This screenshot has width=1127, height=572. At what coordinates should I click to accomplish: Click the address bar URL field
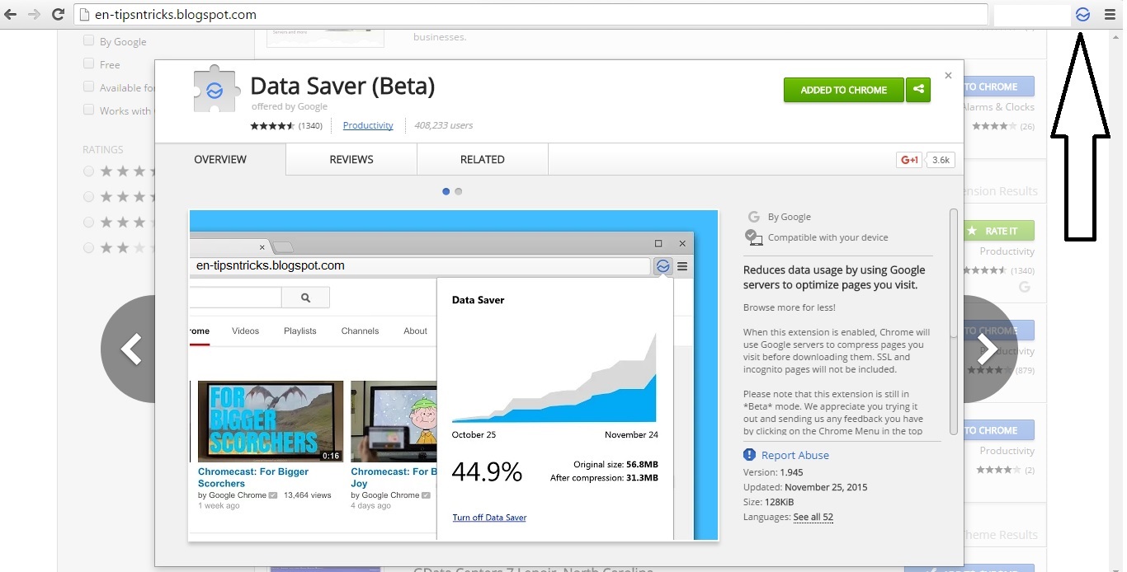point(530,14)
